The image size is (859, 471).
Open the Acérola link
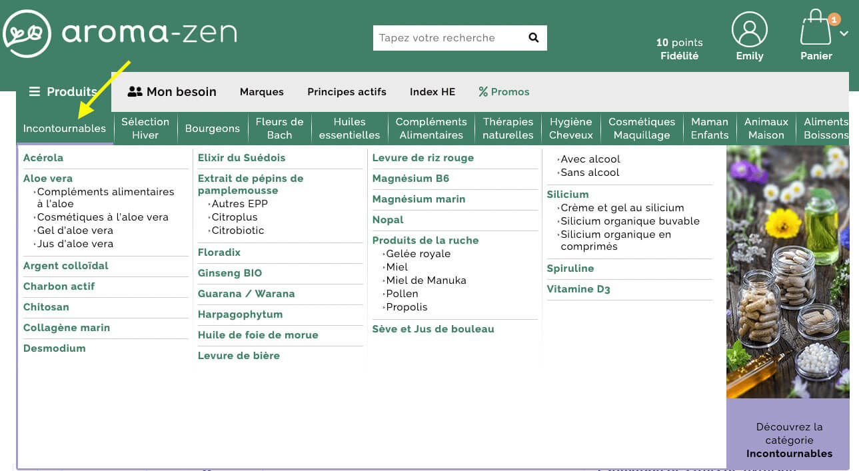pyautogui.click(x=43, y=158)
